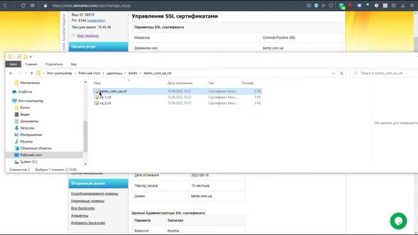Open the 'Вид' ribbon tab
The width and height of the screenshot is (418, 235).
[74, 64]
